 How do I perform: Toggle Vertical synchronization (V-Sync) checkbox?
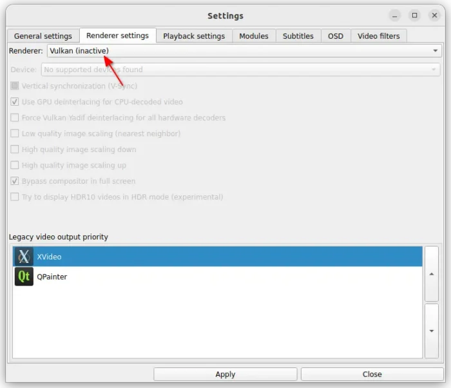(x=15, y=86)
